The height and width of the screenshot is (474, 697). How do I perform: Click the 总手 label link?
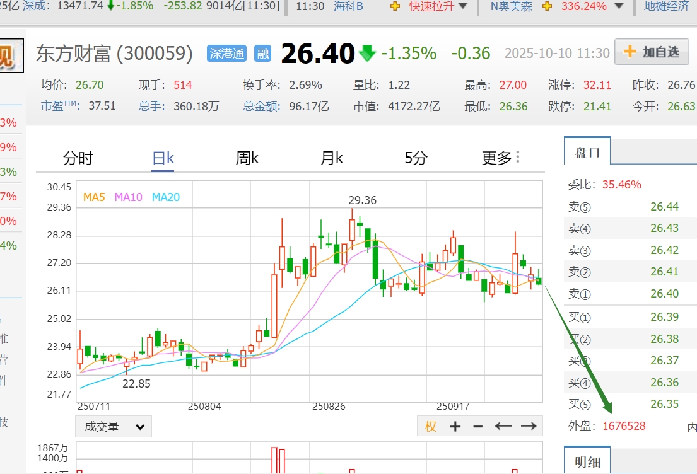pyautogui.click(x=151, y=106)
